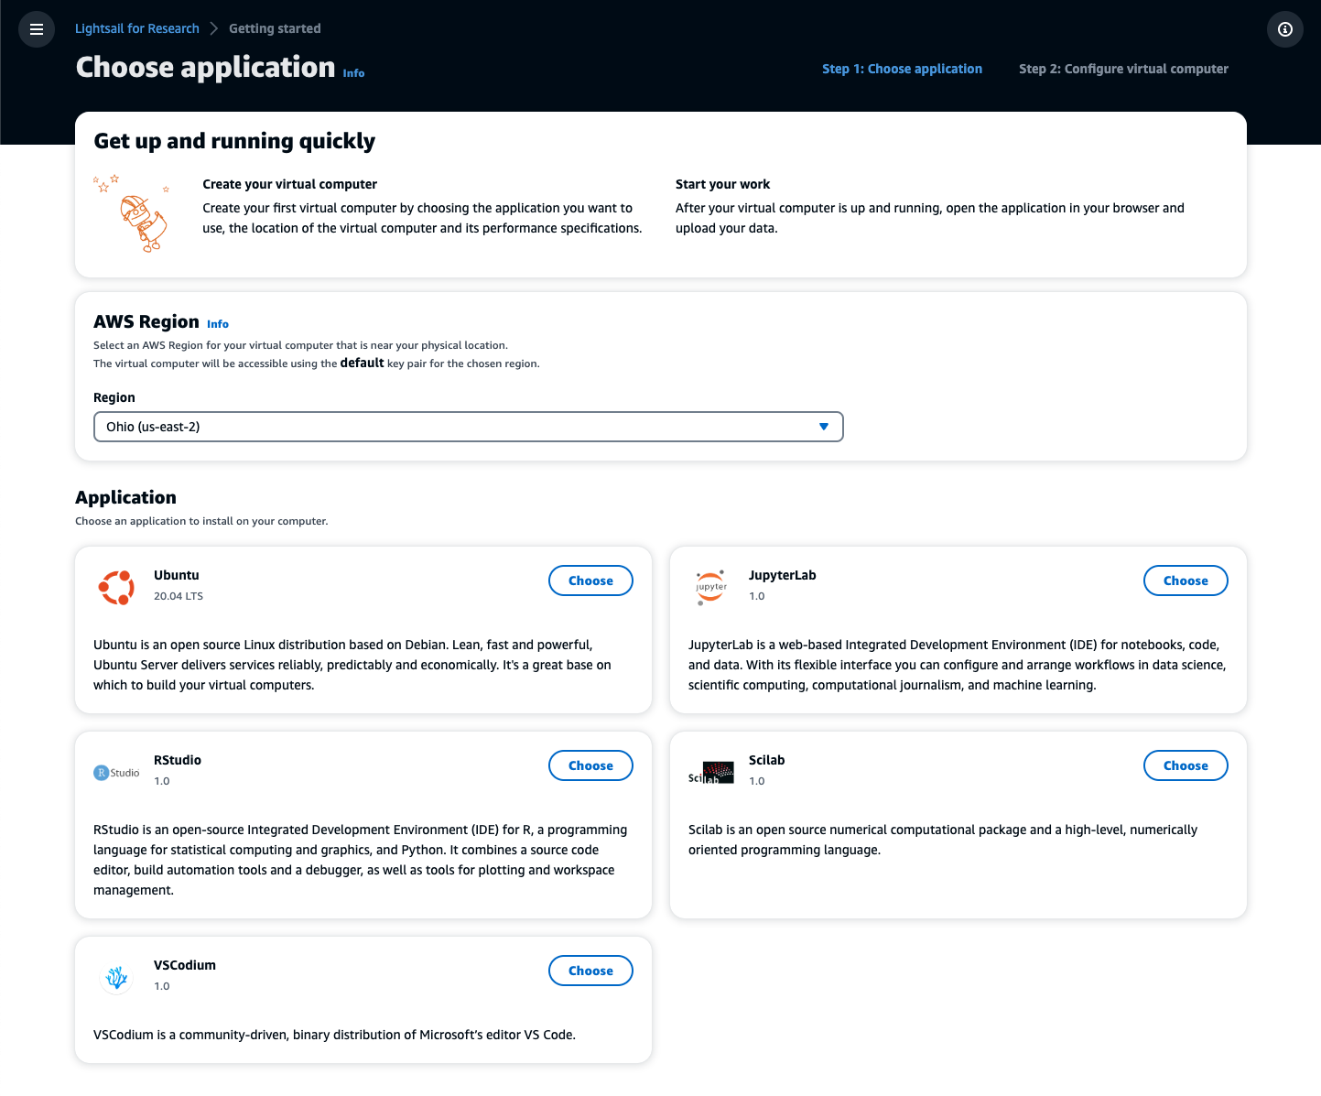Click the VSCodium logo icon

click(116, 978)
